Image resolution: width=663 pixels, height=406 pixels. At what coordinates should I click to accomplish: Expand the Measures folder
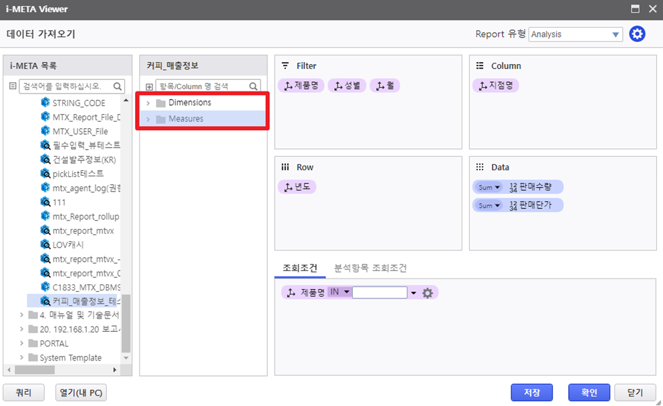148,119
